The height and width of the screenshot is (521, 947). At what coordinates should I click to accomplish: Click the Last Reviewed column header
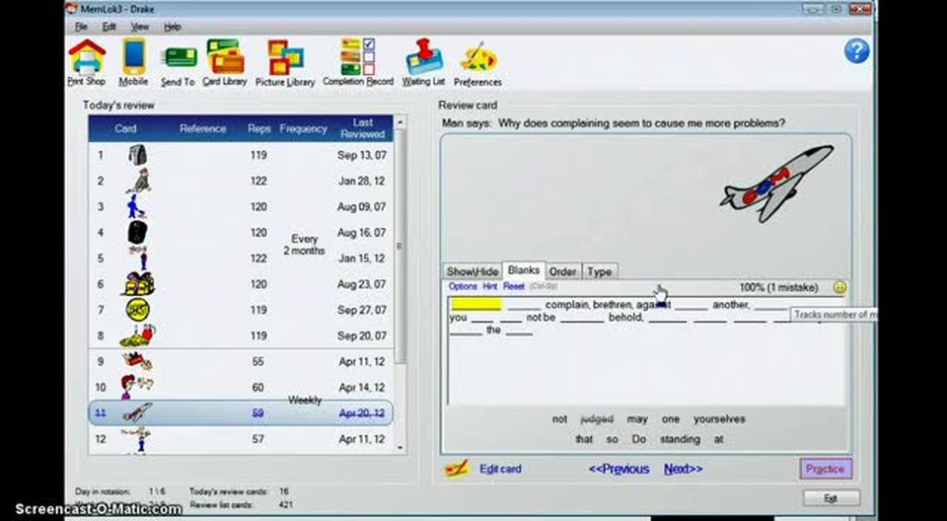coord(362,128)
